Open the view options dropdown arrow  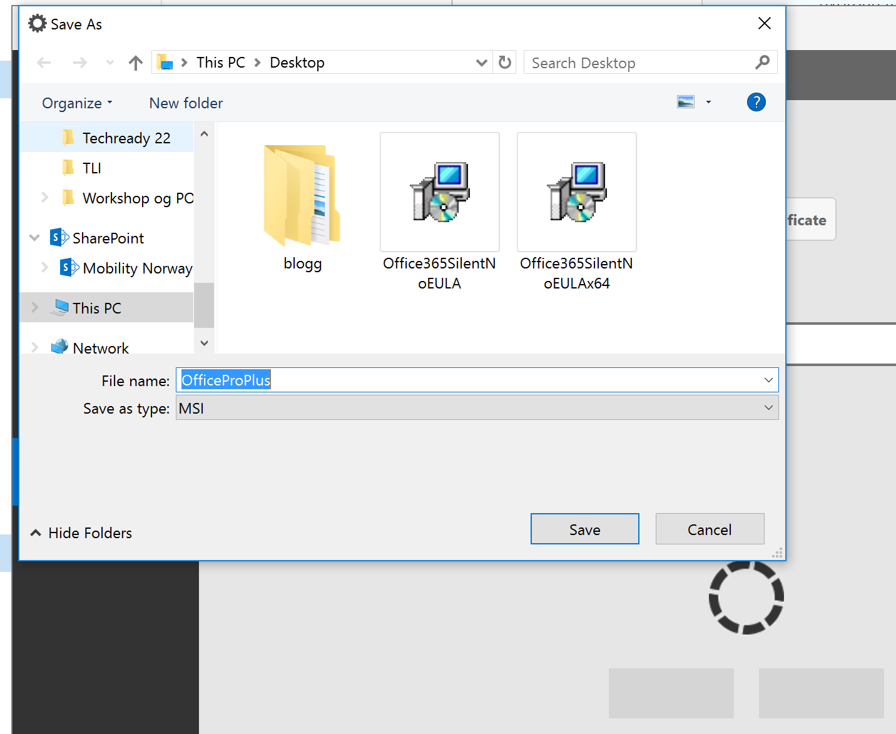click(708, 102)
